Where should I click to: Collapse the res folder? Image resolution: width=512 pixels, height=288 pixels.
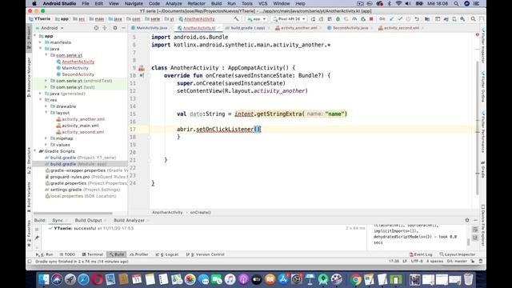(41, 100)
